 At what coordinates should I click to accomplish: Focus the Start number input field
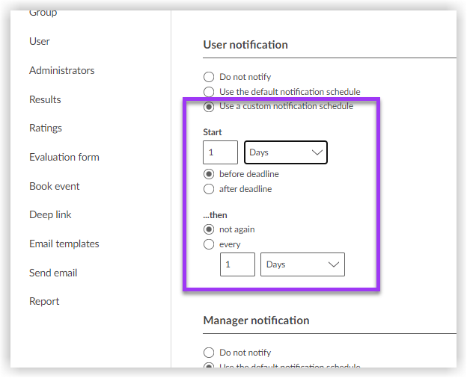(220, 152)
